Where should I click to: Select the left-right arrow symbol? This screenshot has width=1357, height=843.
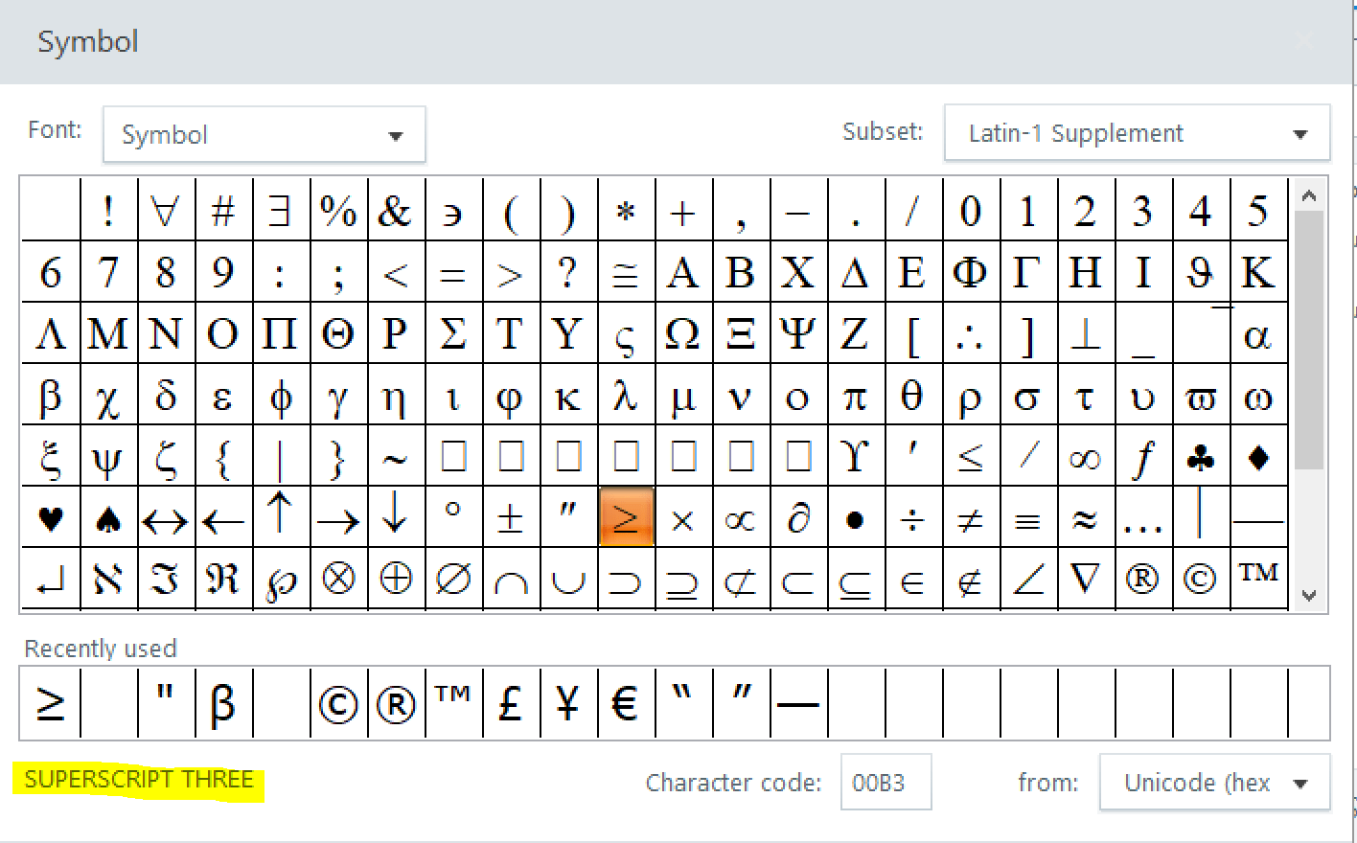[165, 518]
